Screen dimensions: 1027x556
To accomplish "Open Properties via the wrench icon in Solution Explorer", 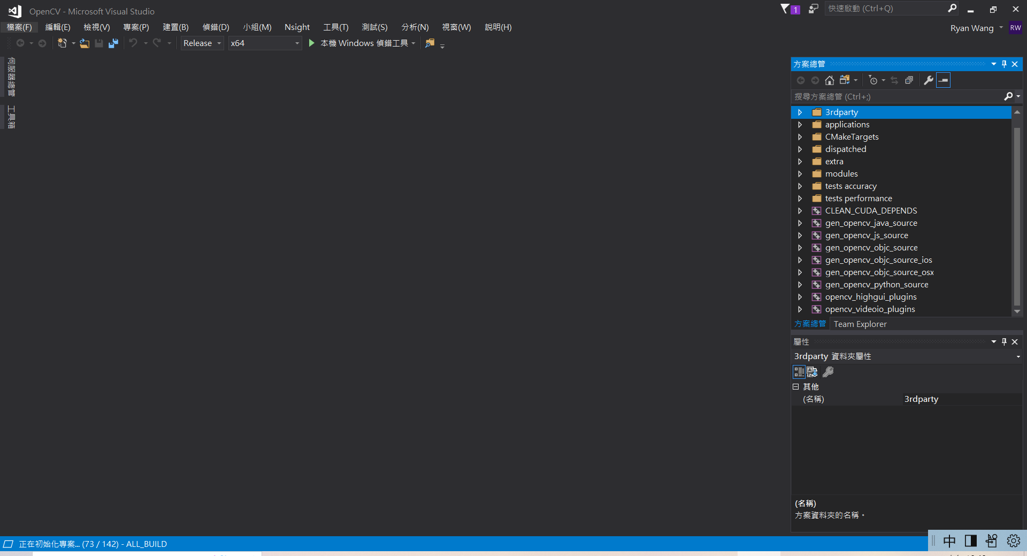I will (x=929, y=80).
